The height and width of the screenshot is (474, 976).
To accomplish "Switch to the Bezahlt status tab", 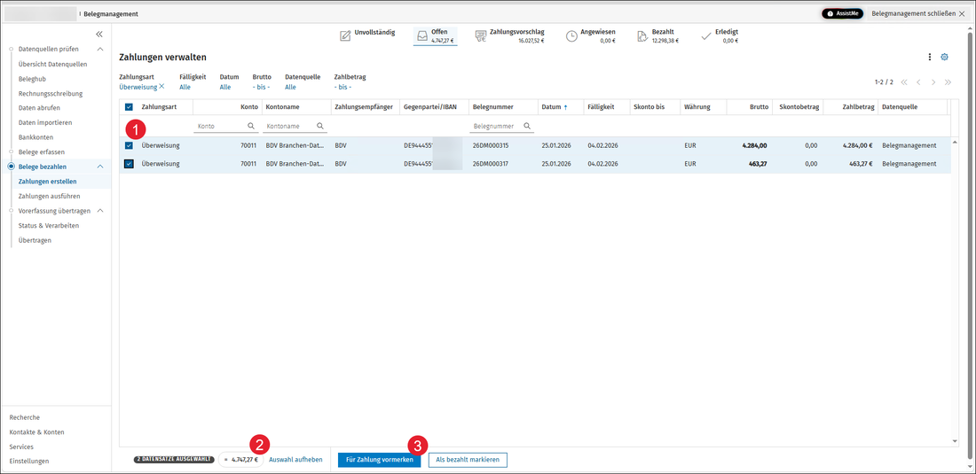I will [x=658, y=35].
